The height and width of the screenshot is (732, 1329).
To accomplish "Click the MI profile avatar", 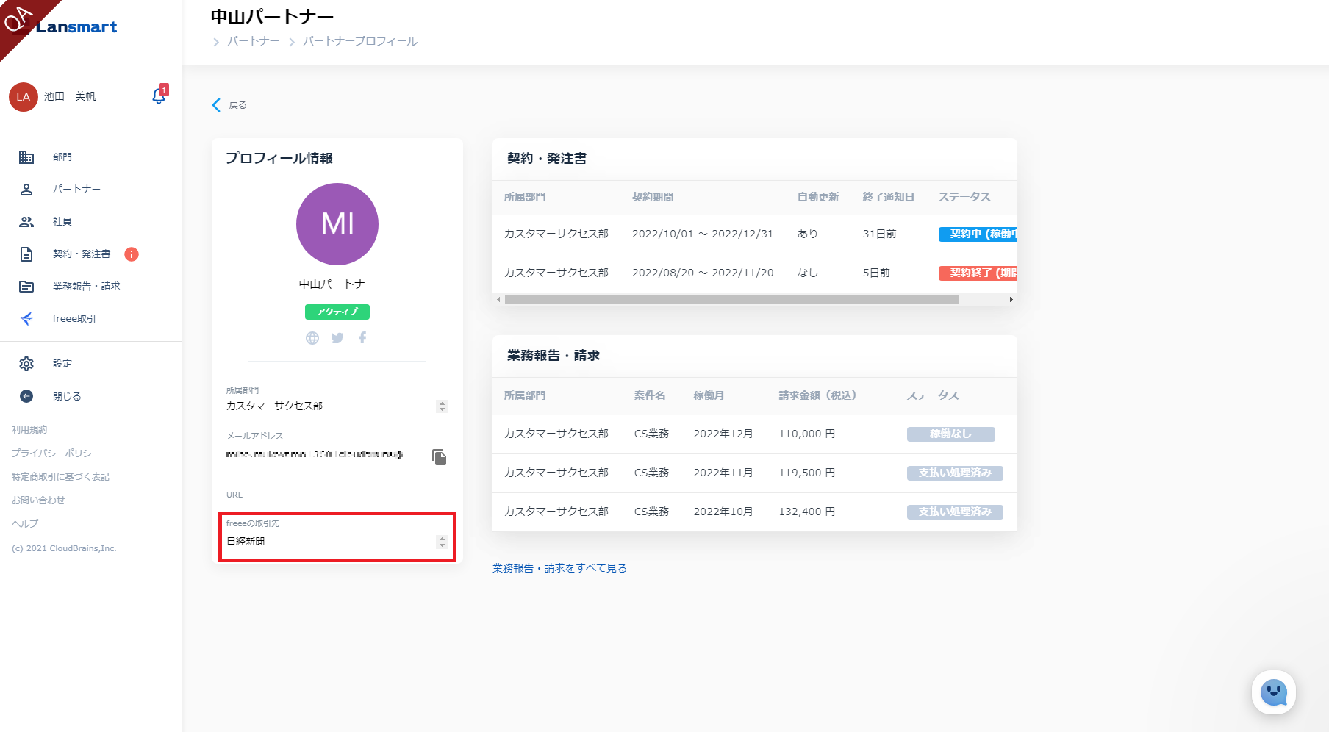I will click(x=337, y=224).
